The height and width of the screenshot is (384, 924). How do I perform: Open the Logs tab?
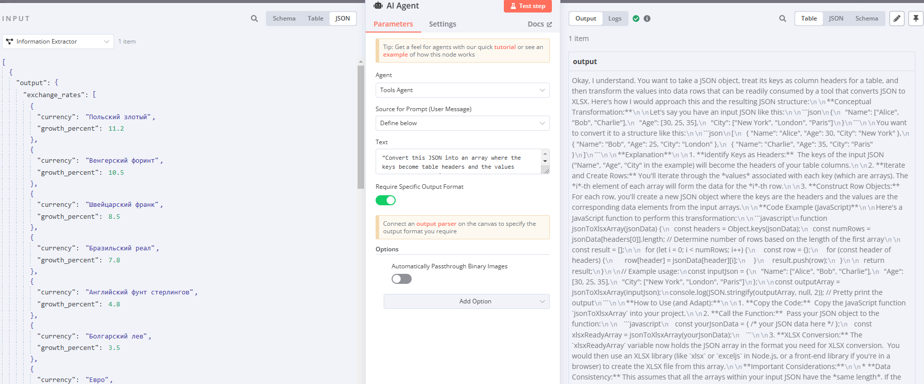point(615,19)
